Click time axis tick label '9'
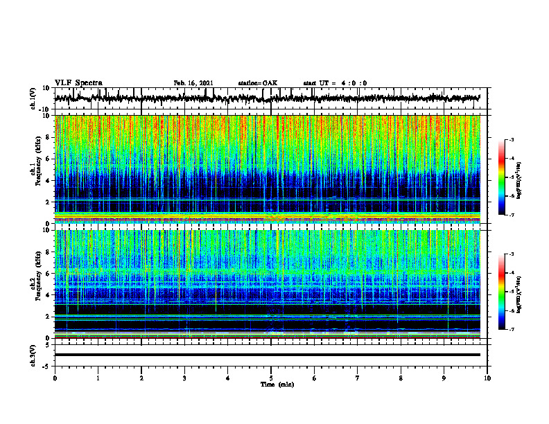 pos(444,378)
